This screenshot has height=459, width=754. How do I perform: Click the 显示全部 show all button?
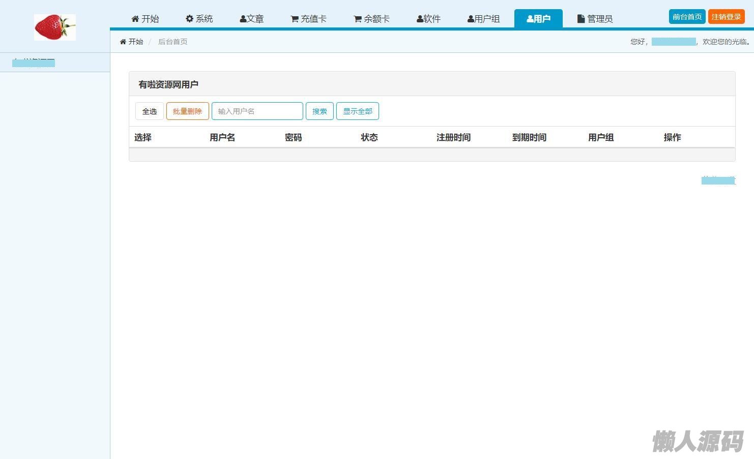click(x=357, y=111)
